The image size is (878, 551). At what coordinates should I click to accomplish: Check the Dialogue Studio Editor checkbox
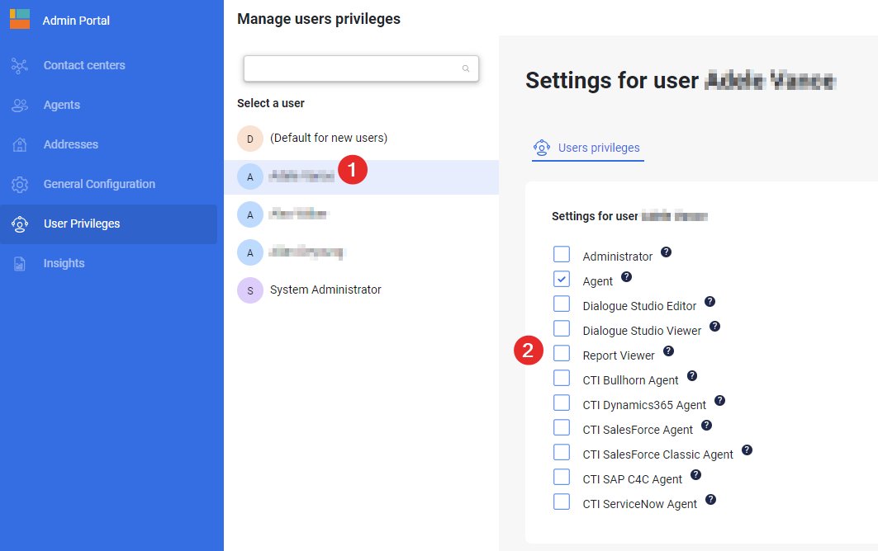click(562, 304)
